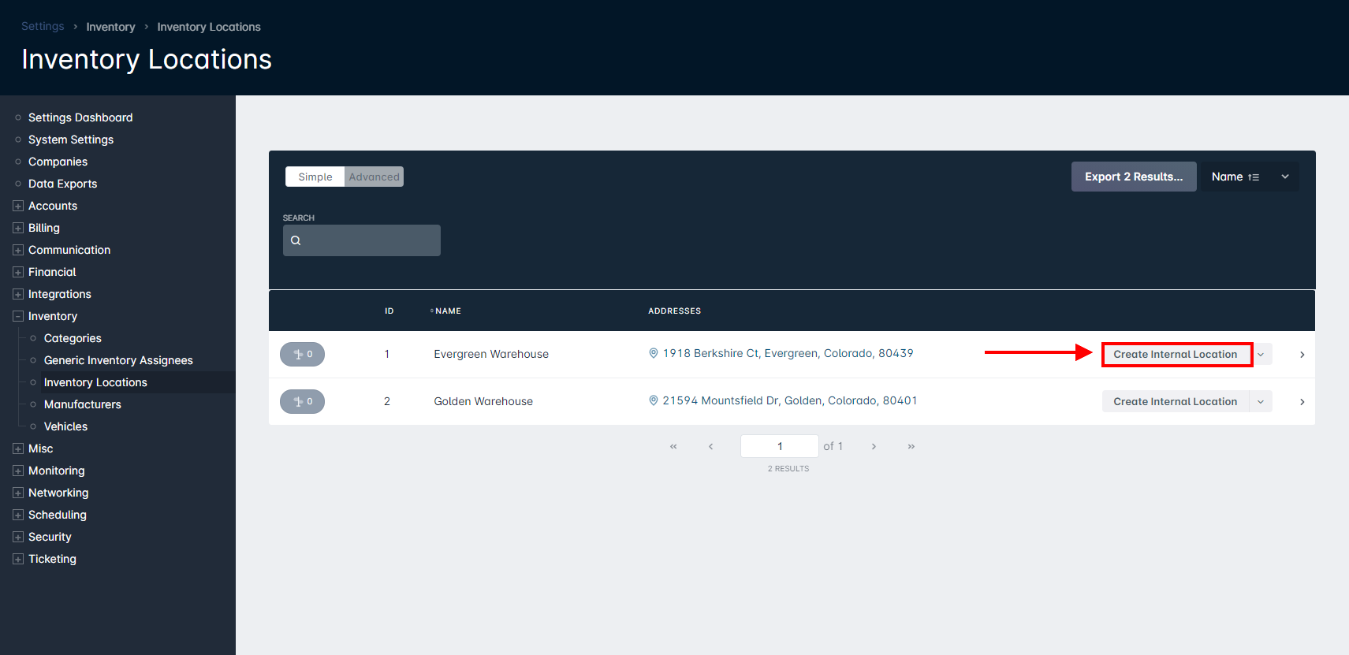Click the search magnifier icon

click(296, 240)
